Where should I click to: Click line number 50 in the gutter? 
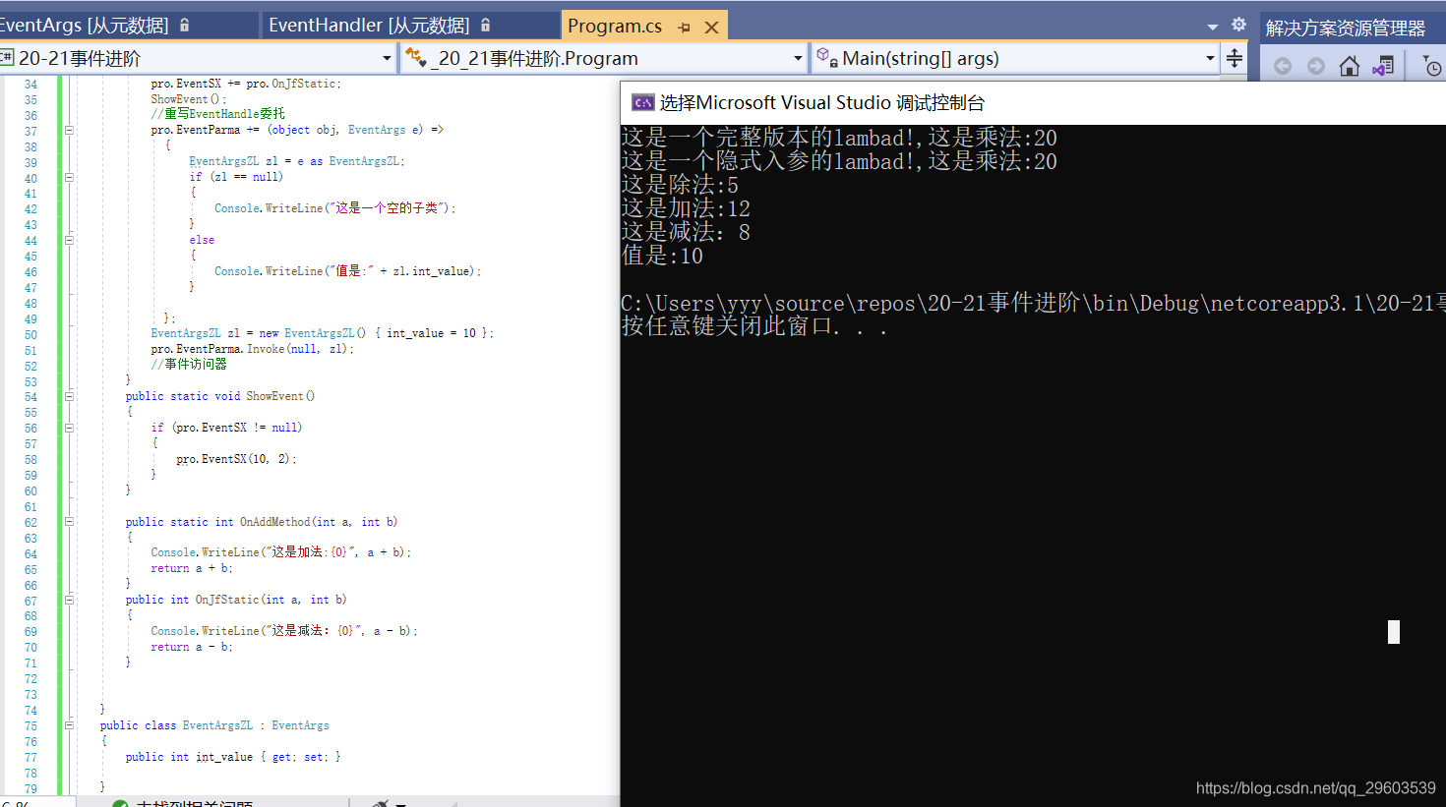[x=30, y=334]
